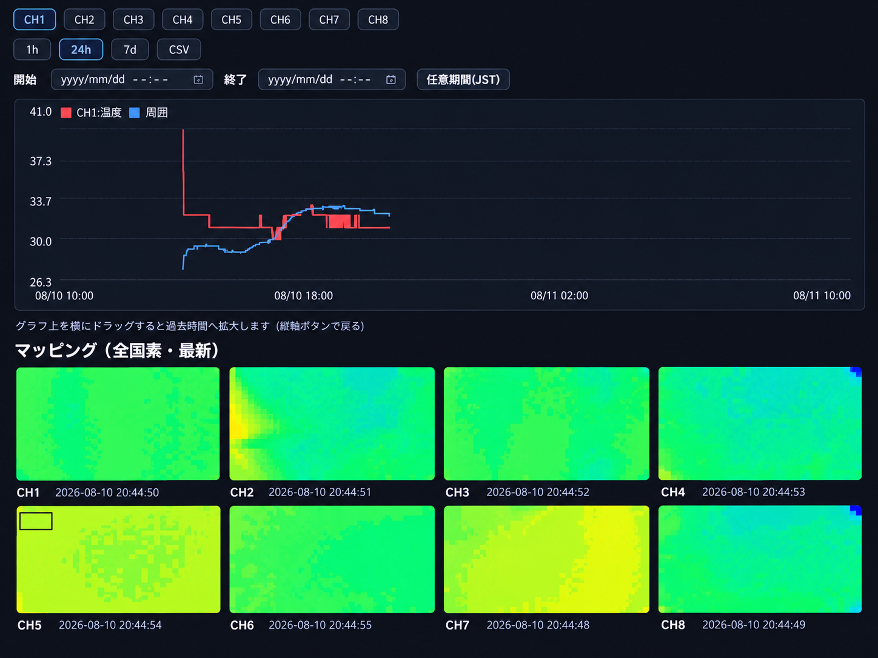Switch to the CH7 channel tab

tap(329, 19)
